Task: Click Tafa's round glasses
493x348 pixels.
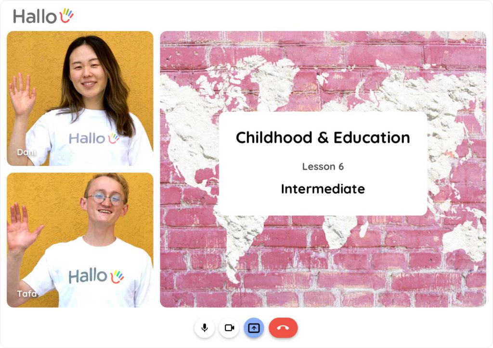Action: tap(105, 199)
